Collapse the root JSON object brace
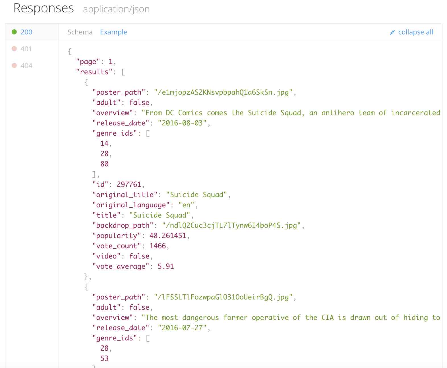The width and height of the screenshot is (447, 368). click(x=70, y=51)
